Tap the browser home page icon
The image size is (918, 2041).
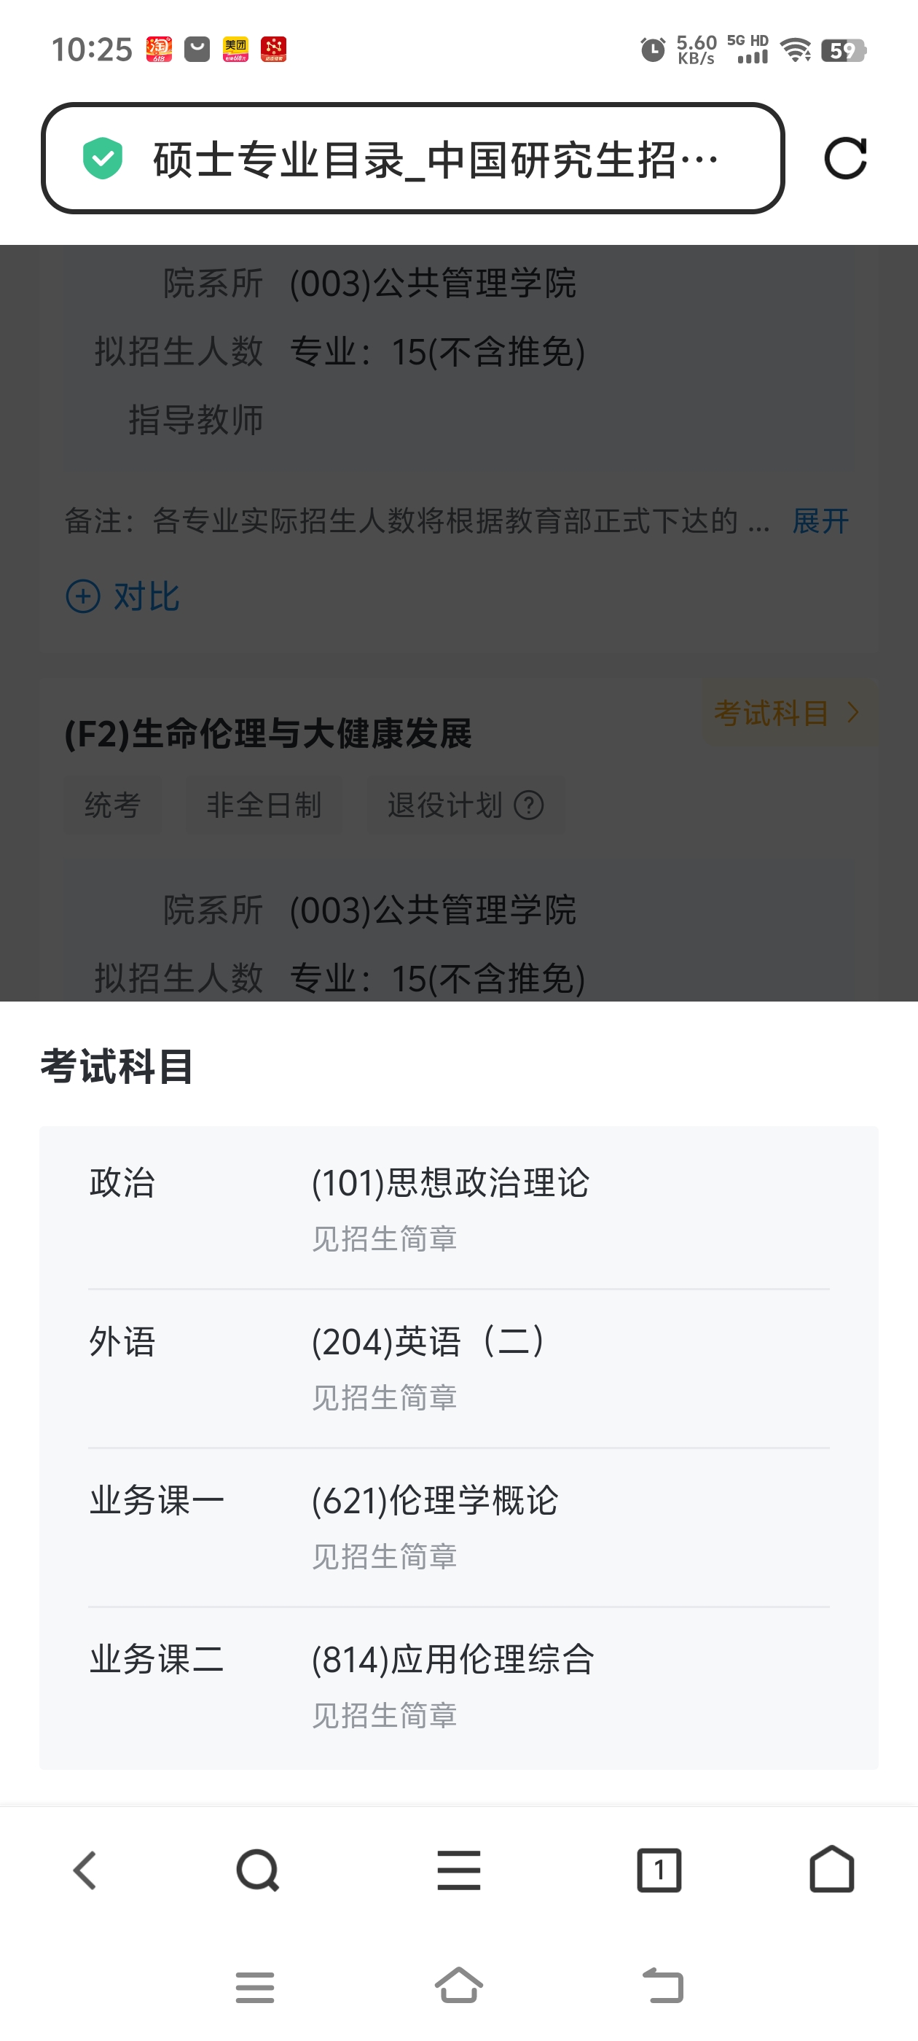click(832, 1870)
